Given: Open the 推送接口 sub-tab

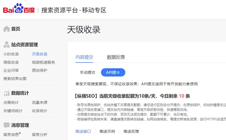Looking at the screenshot, I should point(83,131).
